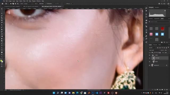
Task: Open the Histogram panel menu
Action: [169, 7]
